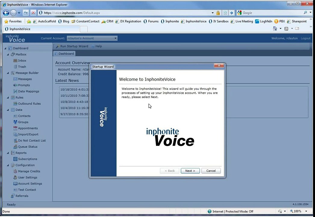Click the Appointments calendar icon
The height and width of the screenshot is (217, 315).
15,128
